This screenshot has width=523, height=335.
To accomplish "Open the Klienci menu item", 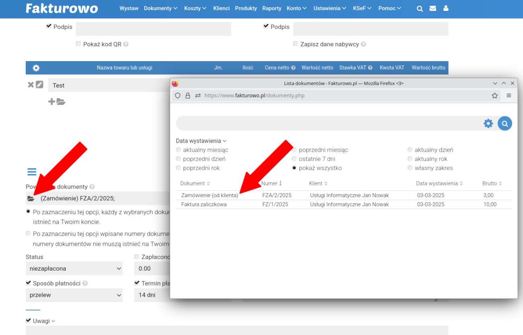I will pyautogui.click(x=221, y=8).
